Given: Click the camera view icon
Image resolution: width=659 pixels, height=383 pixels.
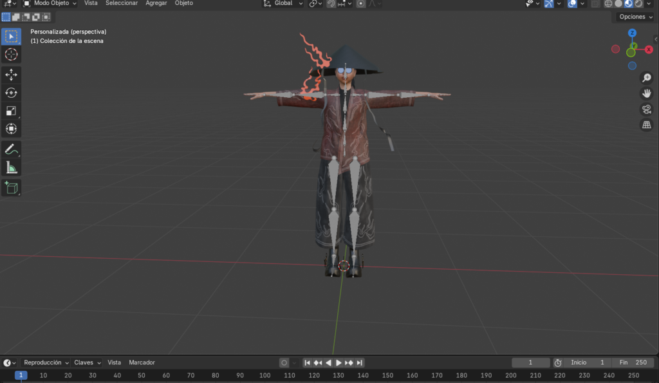Looking at the screenshot, I should tap(647, 109).
